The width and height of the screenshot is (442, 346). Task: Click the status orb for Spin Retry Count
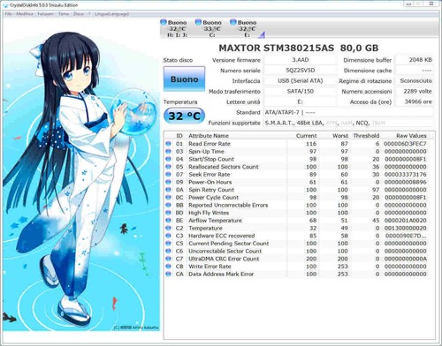(x=168, y=190)
